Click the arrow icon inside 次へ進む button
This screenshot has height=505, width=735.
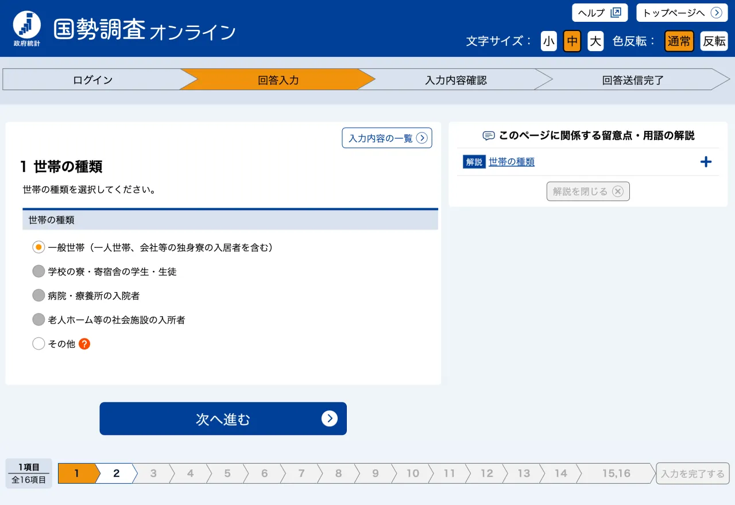coord(330,418)
